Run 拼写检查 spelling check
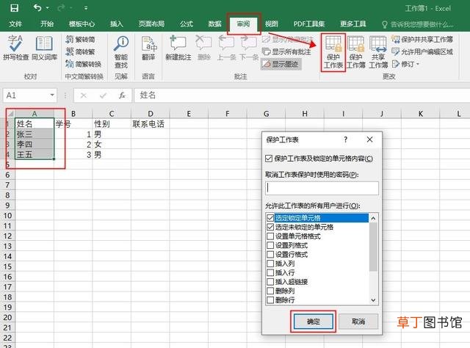The width and height of the screenshot is (470, 348). [16, 48]
